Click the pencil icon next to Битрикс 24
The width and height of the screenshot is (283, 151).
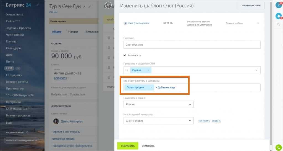pos(38,5)
